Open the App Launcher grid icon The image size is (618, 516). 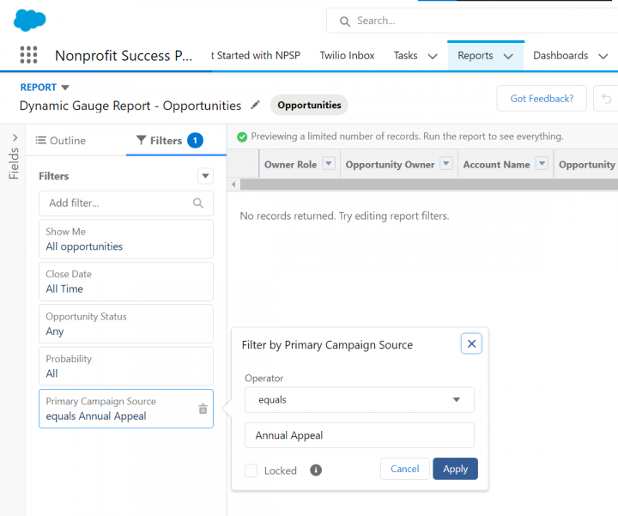(28, 56)
